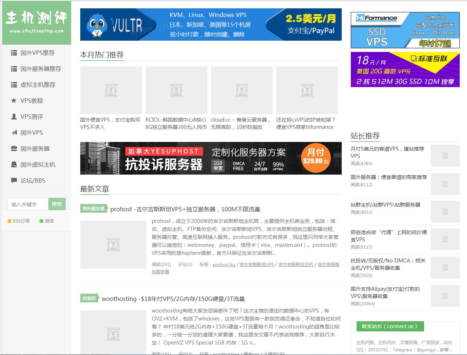This screenshot has width=467, height=355.
Task: Open thumbnail beside 国外服务器：便宜靠谱的商家推荐
Action: pos(445,184)
